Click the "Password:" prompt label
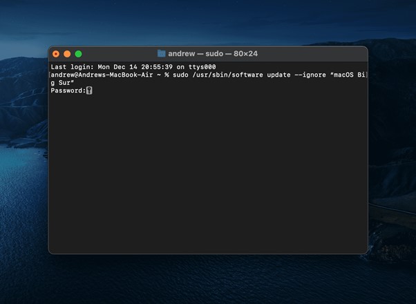 tap(67, 91)
